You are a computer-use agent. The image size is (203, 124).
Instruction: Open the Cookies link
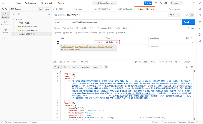[x=191, y=28]
